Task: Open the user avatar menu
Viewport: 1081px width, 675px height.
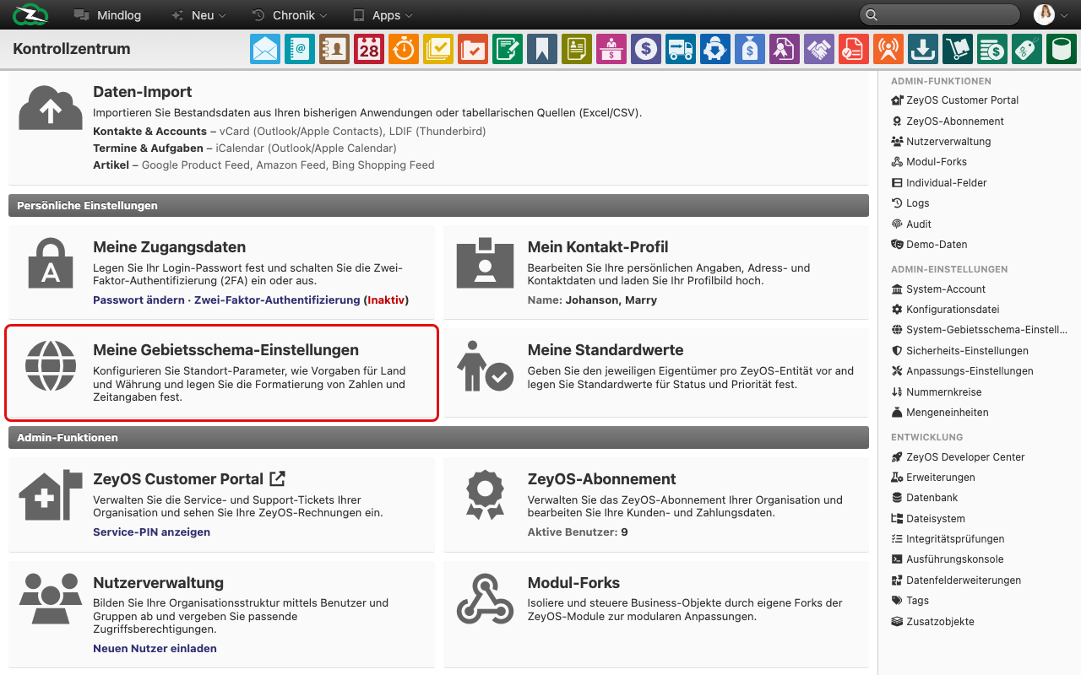Action: point(1051,14)
